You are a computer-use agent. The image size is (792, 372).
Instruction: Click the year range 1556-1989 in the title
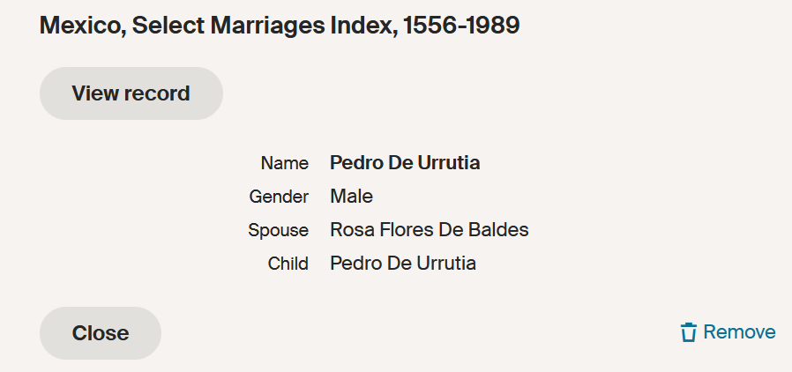click(x=461, y=26)
